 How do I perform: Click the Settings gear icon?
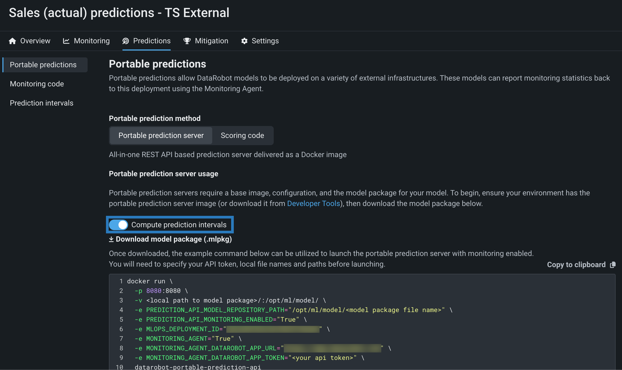(x=244, y=41)
